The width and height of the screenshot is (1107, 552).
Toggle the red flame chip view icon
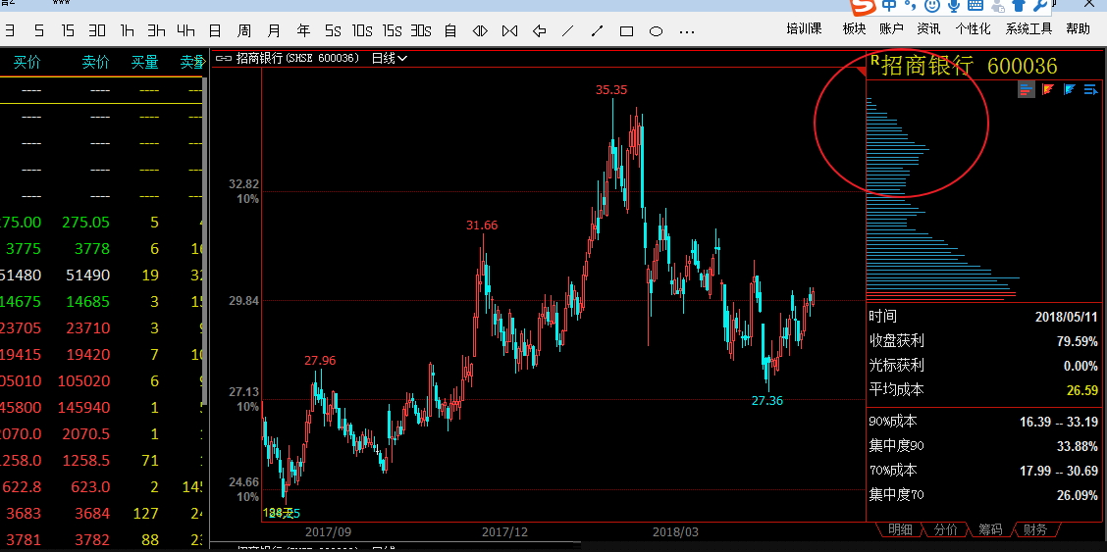[1047, 90]
